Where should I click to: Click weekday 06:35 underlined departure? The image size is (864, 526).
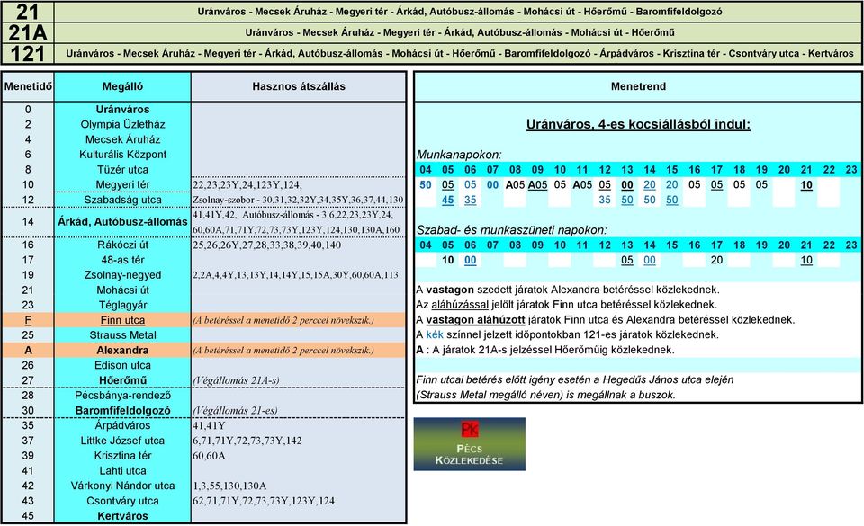pos(470,200)
